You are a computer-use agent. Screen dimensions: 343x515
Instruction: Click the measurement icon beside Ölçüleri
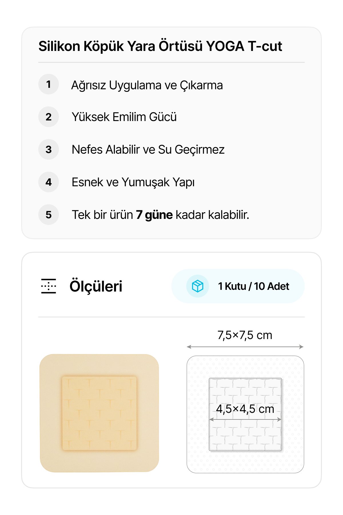coord(49,286)
